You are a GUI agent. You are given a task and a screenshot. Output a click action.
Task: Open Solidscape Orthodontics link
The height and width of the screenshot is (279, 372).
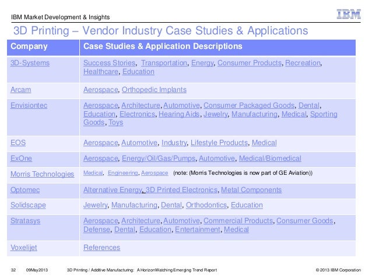click(x=206, y=205)
